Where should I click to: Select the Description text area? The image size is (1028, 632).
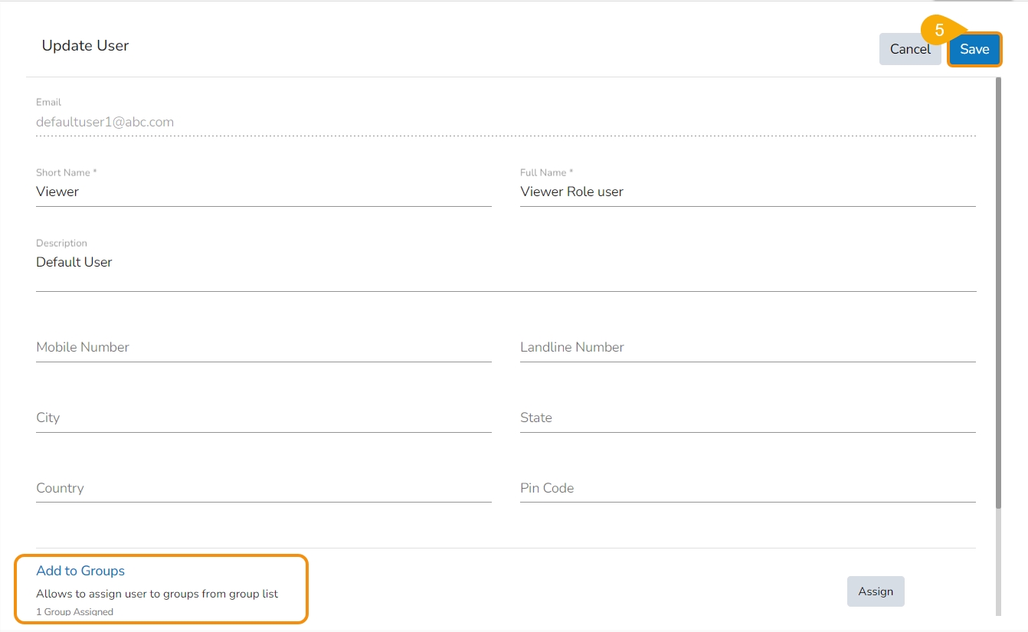pos(506,263)
